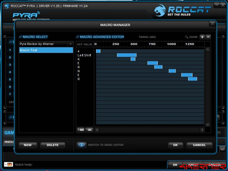Click the German flag language icon
The width and height of the screenshot is (228, 171).
[8, 164]
